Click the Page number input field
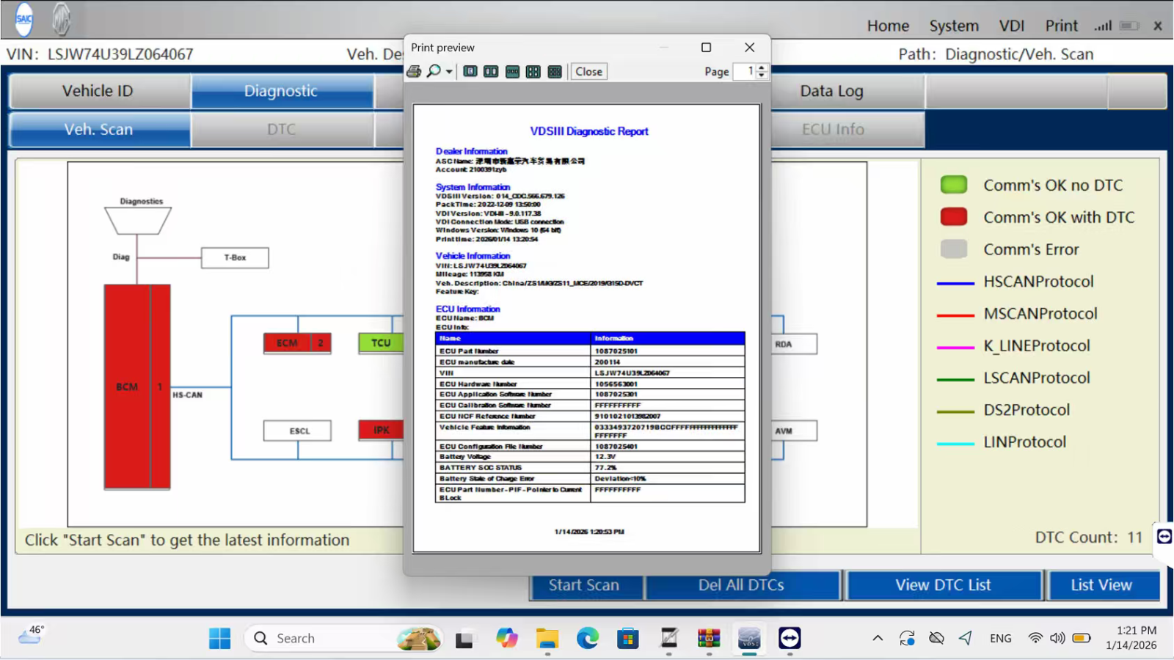This screenshot has width=1174, height=660. pos(745,71)
